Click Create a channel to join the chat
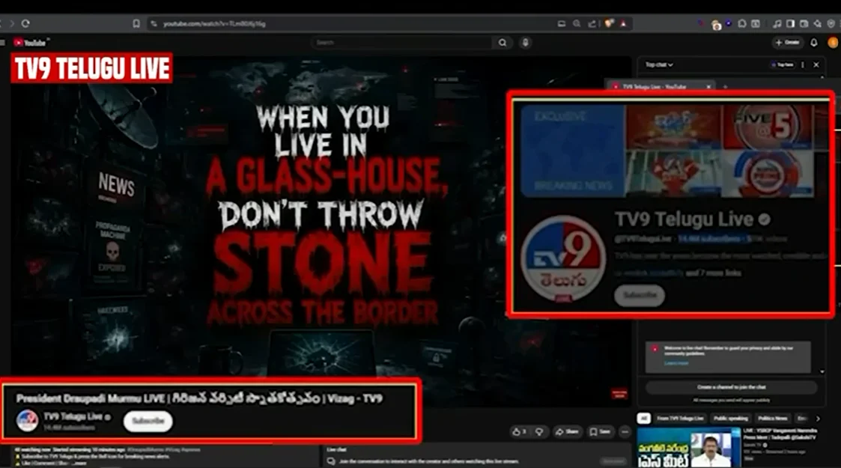Viewport: 841px width, 468px height. pos(732,387)
